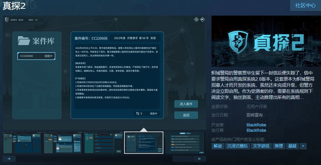This screenshot has width=321, height=165.
Task: Click the 进入案件 button
Action: [186, 104]
